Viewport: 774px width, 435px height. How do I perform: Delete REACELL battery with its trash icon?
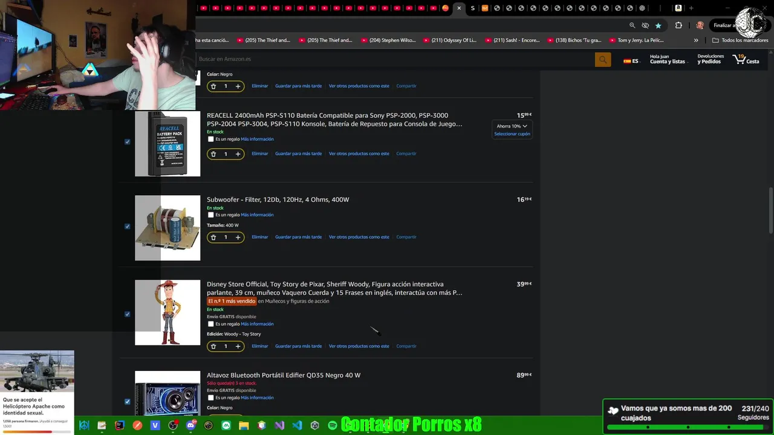[x=213, y=154]
